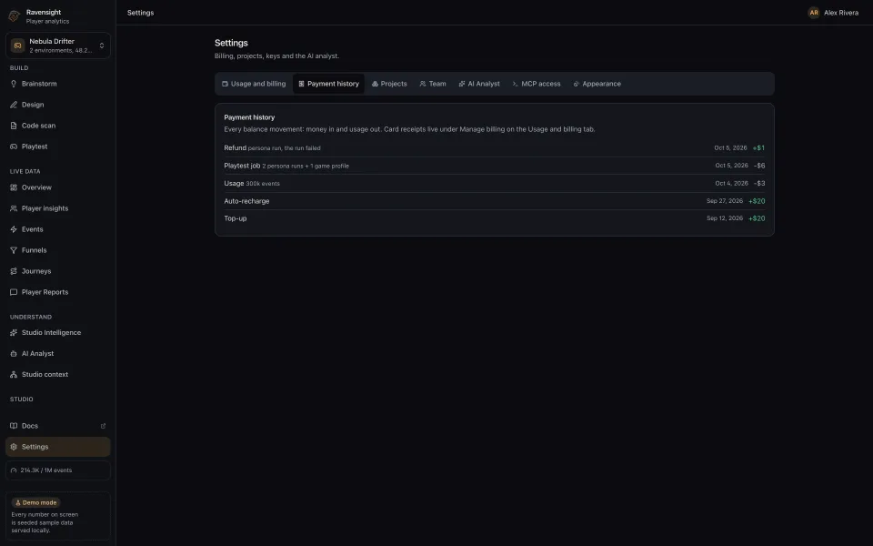Image resolution: width=873 pixels, height=546 pixels.
Task: Switch to the Usage and billing tab
Action: pos(254,84)
